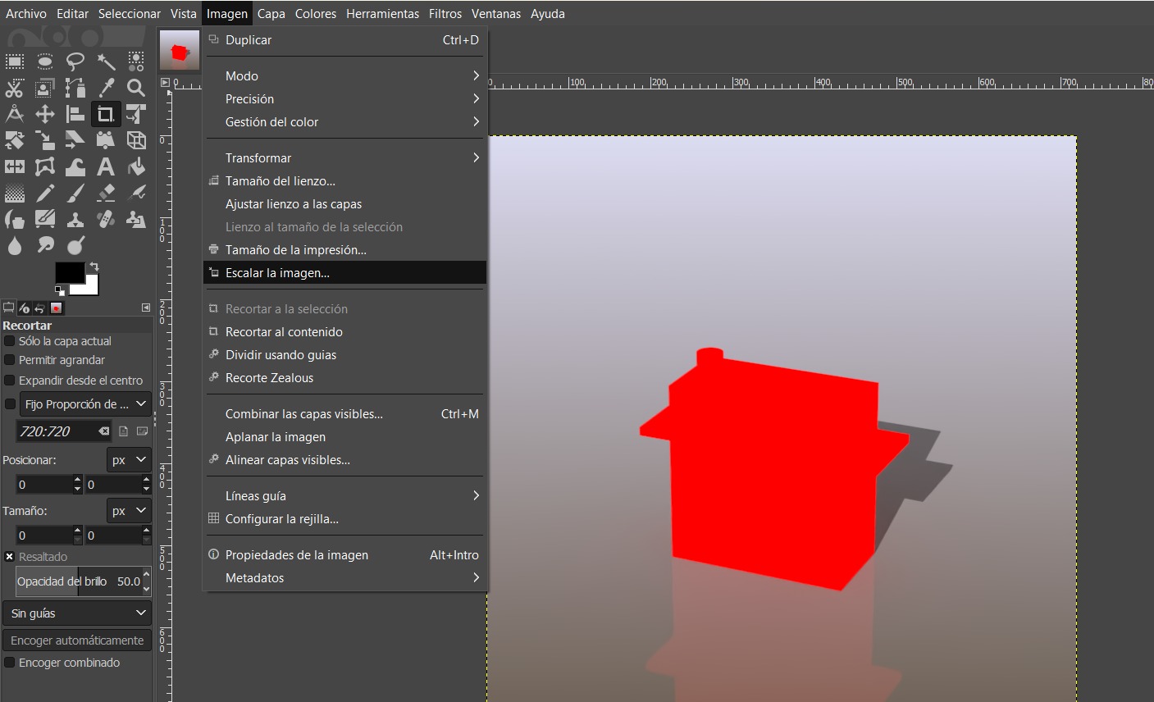Open the 'Fijo Proporción de...' dropdown
This screenshot has height=702, width=1154.
pos(85,404)
